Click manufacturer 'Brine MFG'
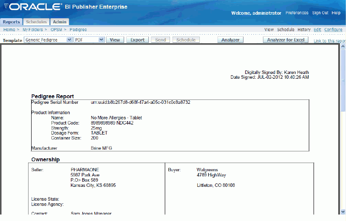The height and width of the screenshot is (221, 346). [102, 148]
